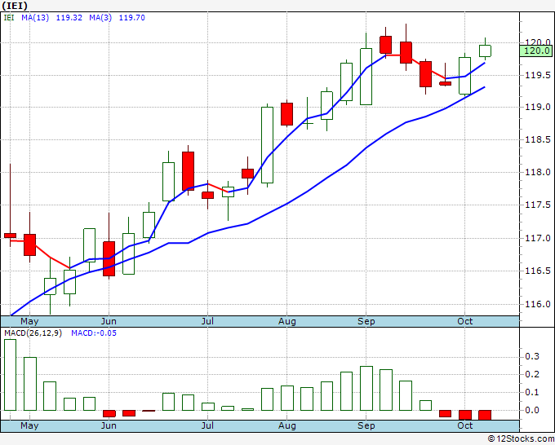Click the MACD(26,12,9) panel label
The height and width of the screenshot is (445, 555).
pyautogui.click(x=33, y=333)
